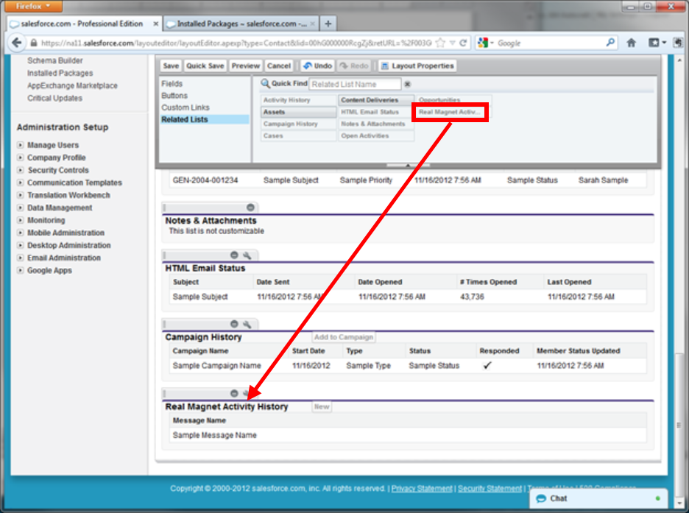689x513 pixels.
Task: Click the browser Back arrow button
Action: pyautogui.click(x=17, y=43)
